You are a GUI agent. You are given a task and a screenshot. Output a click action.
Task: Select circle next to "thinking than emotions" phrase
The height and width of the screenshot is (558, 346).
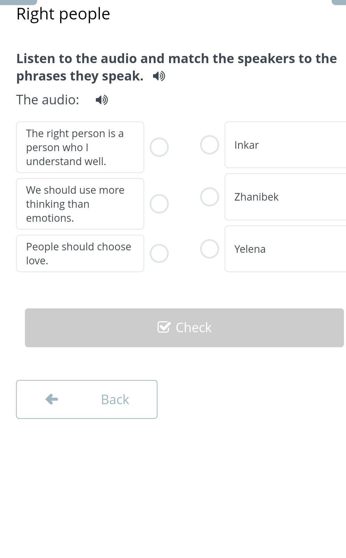159,204
